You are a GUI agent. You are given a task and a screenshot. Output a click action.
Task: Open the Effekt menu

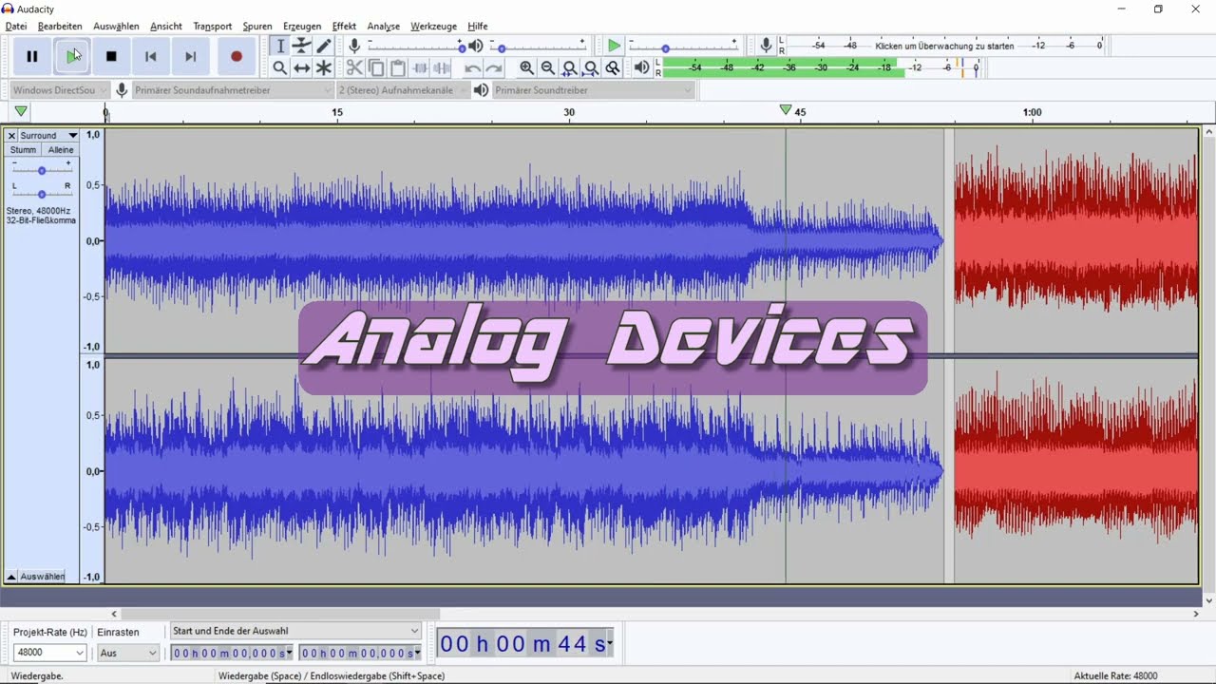click(344, 27)
